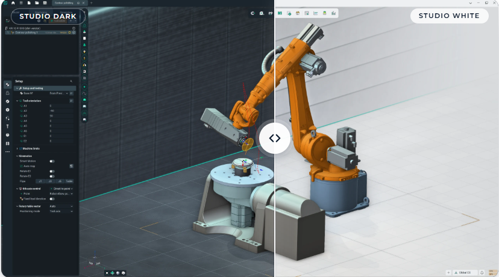The width and height of the screenshot is (499, 277).
Task: Toggle the Axes map checkbox
Action: [21, 166]
